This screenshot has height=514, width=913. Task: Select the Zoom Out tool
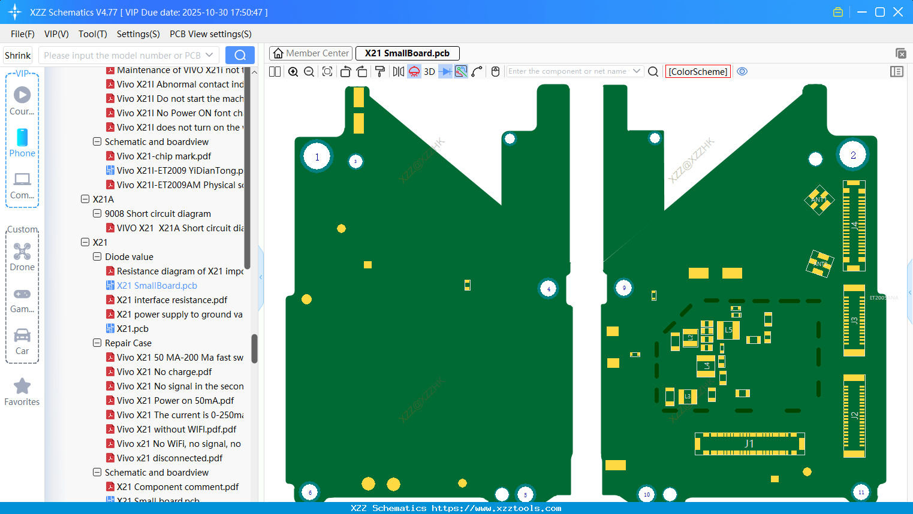pyautogui.click(x=308, y=71)
